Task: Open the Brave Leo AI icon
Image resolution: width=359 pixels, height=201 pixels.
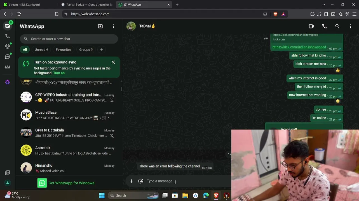Action: click(340, 14)
